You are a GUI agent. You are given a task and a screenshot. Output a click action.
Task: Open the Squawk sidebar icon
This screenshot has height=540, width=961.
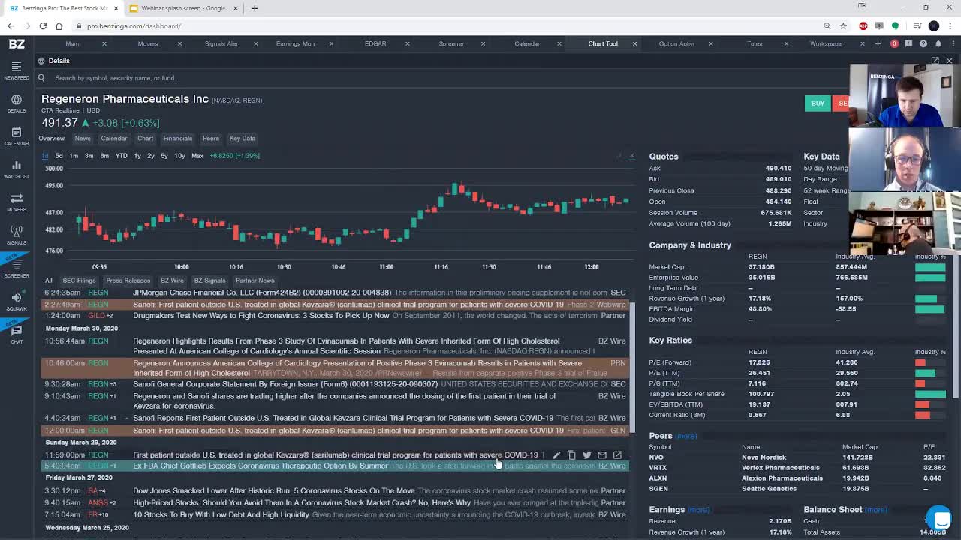point(17,301)
